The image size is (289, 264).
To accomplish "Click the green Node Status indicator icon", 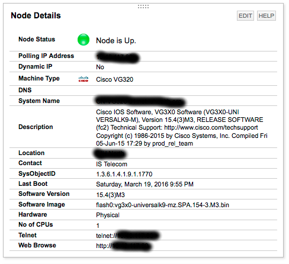I will point(84,40).
